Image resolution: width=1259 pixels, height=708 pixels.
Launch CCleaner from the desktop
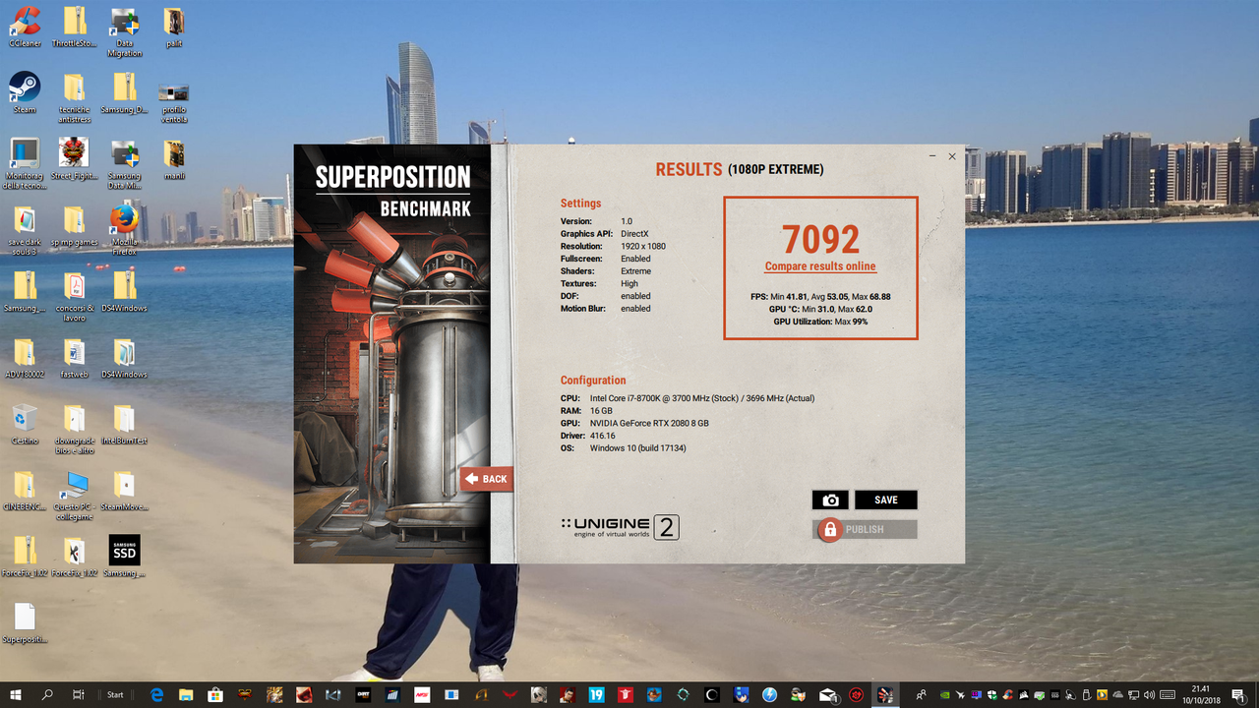25,27
